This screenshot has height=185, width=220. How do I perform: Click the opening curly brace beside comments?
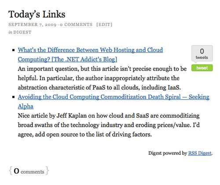pyautogui.click(x=11, y=171)
